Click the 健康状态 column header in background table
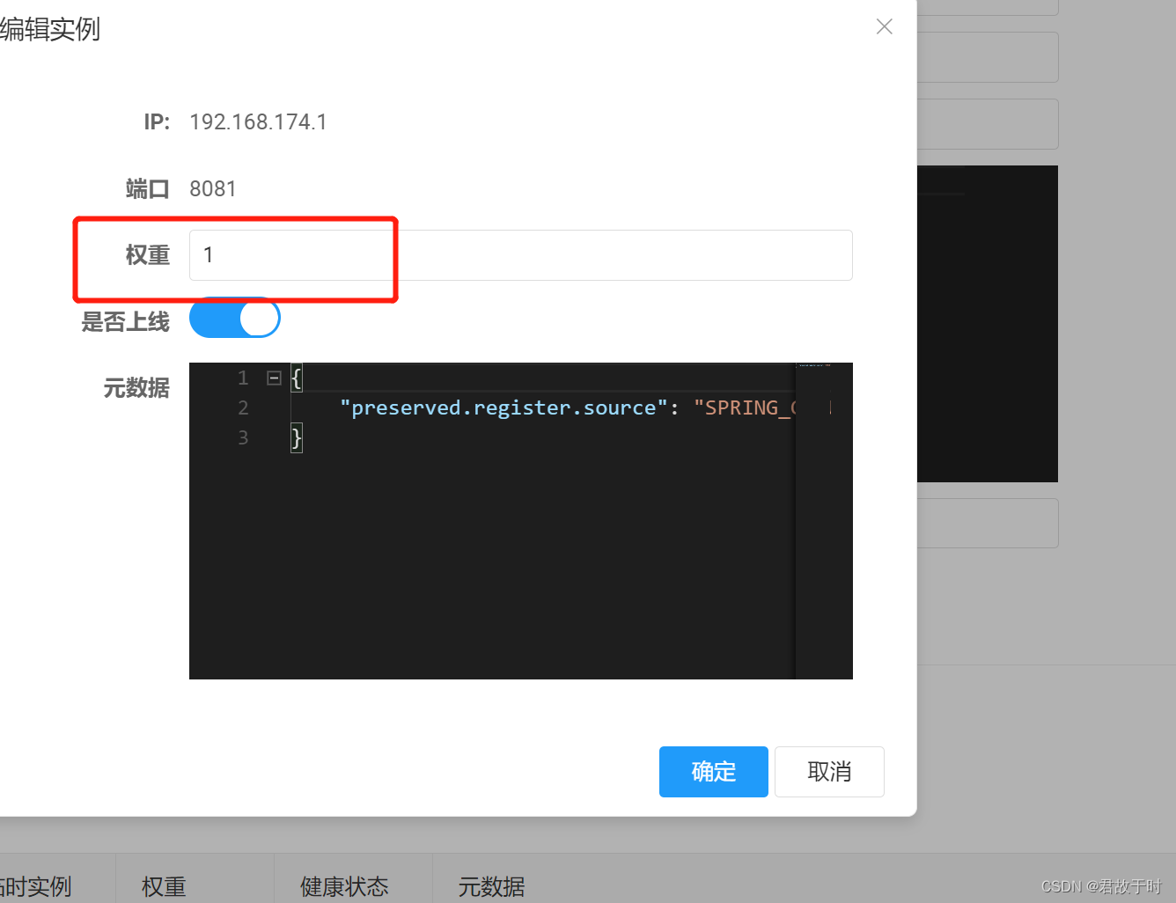Screen dimensions: 1176x903 (344, 886)
